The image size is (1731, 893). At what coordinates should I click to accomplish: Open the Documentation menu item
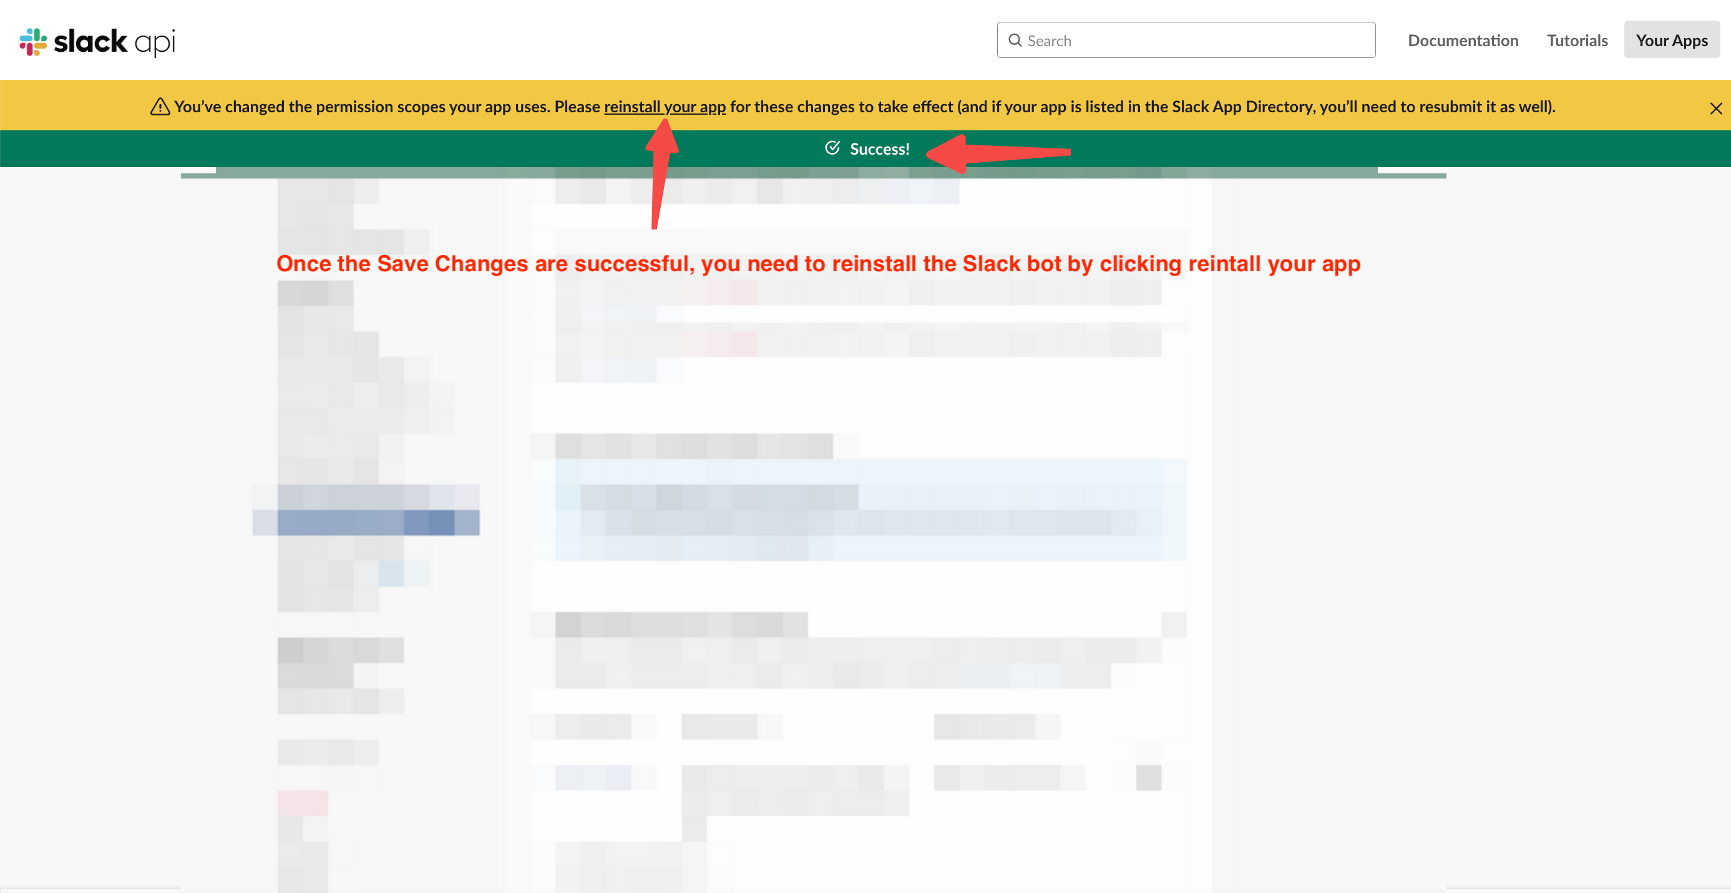point(1463,41)
